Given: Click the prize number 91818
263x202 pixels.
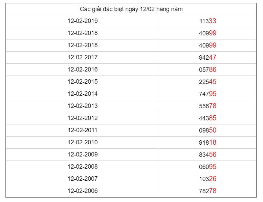Looking at the screenshot, I should [x=207, y=142].
